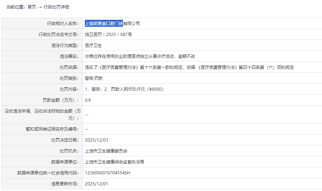Click the 罚款金额（万元） label
Viewport: 322px width, 191px height.
click(x=61, y=100)
